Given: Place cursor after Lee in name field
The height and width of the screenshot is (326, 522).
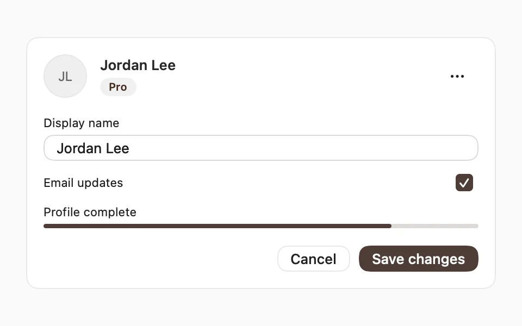Looking at the screenshot, I should 130,148.
